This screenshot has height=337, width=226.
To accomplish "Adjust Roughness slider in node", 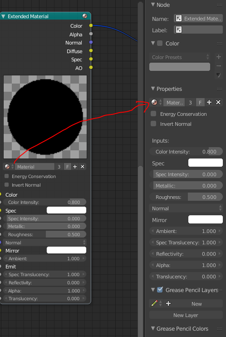I will point(44,234).
